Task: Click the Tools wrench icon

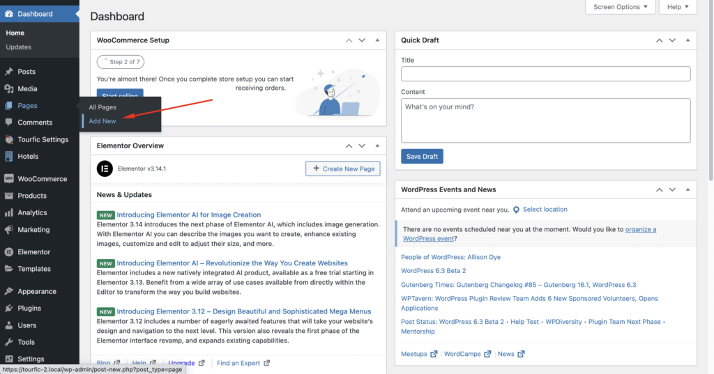Action: pos(8,342)
